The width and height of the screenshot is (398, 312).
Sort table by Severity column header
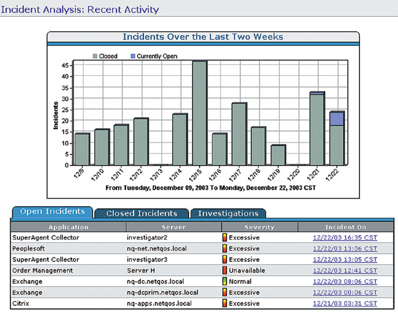(x=260, y=226)
